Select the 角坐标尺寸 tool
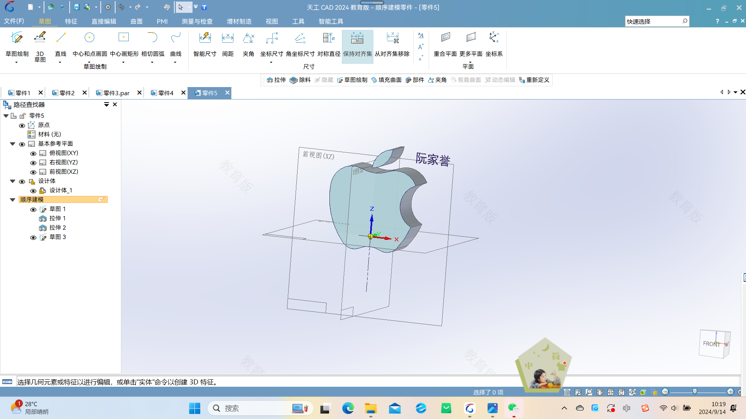 tap(300, 44)
